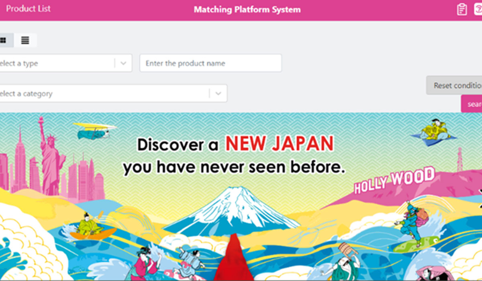Focus the Enter the product name field
Viewport: 482px width, 281px height.
point(210,63)
